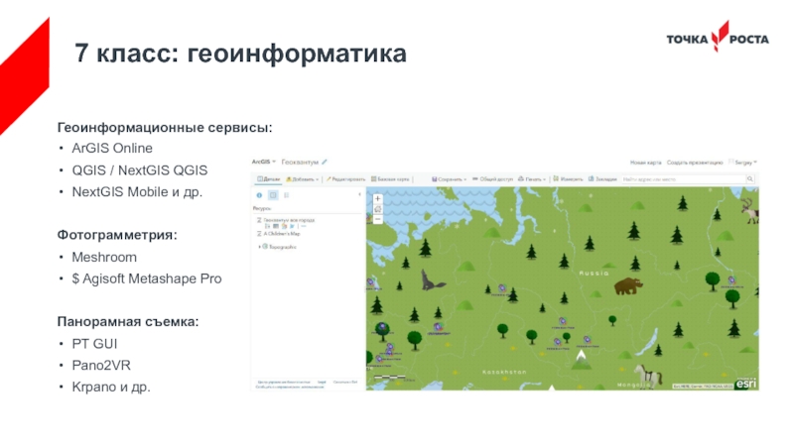Click the snow-capped mountain on the map
794x446 pixels.
pyautogui.click(x=581, y=360)
